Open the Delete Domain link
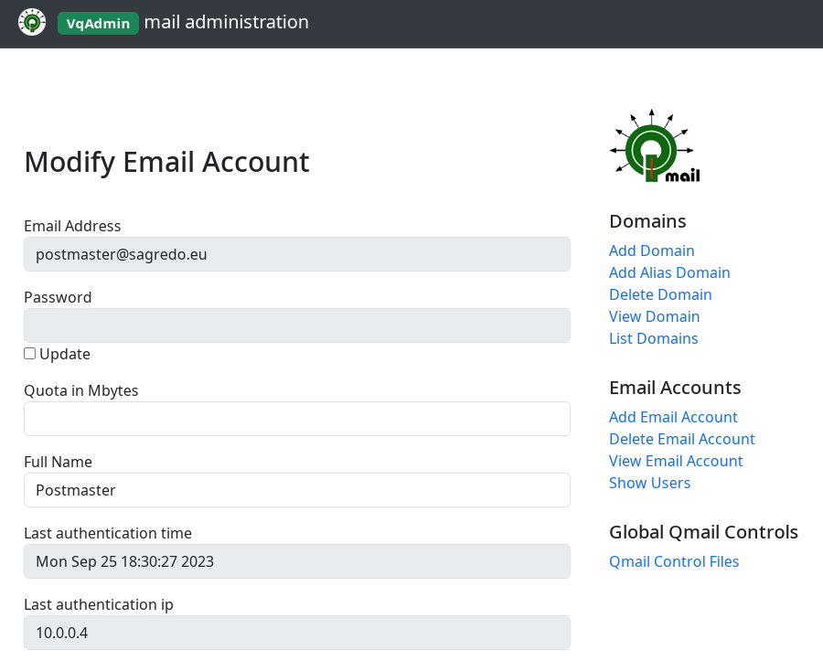 click(x=660, y=294)
